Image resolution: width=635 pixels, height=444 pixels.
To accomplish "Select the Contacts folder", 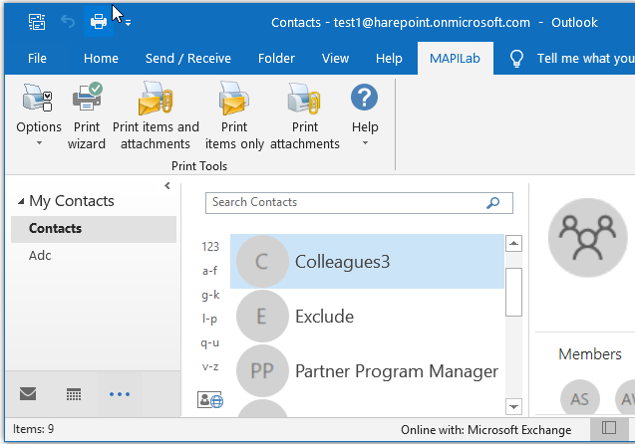I will [94, 229].
